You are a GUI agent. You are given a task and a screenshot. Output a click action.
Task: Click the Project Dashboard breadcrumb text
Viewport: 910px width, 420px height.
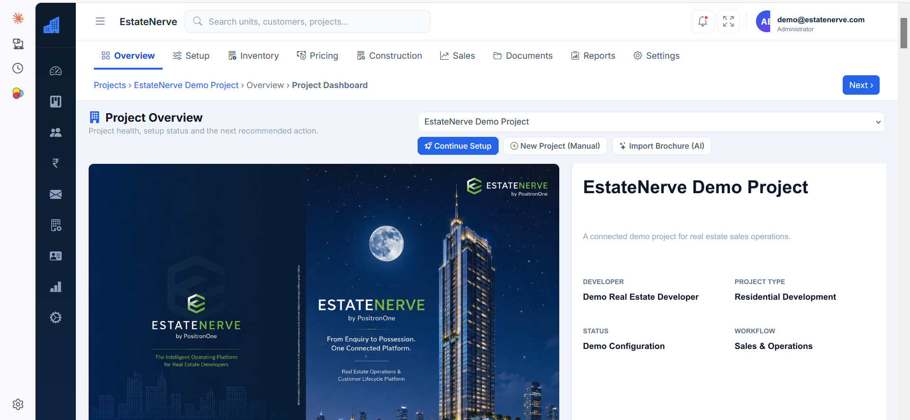330,85
